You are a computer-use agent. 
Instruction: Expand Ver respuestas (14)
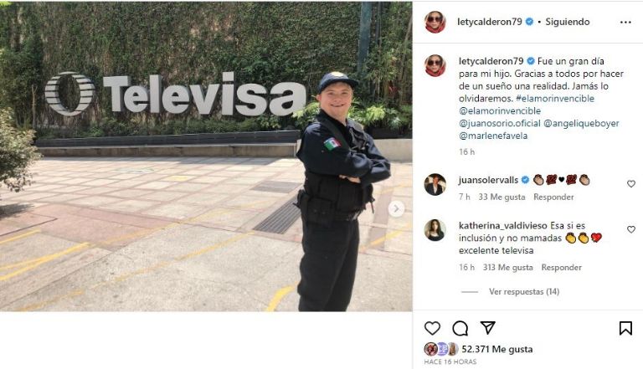pos(524,291)
